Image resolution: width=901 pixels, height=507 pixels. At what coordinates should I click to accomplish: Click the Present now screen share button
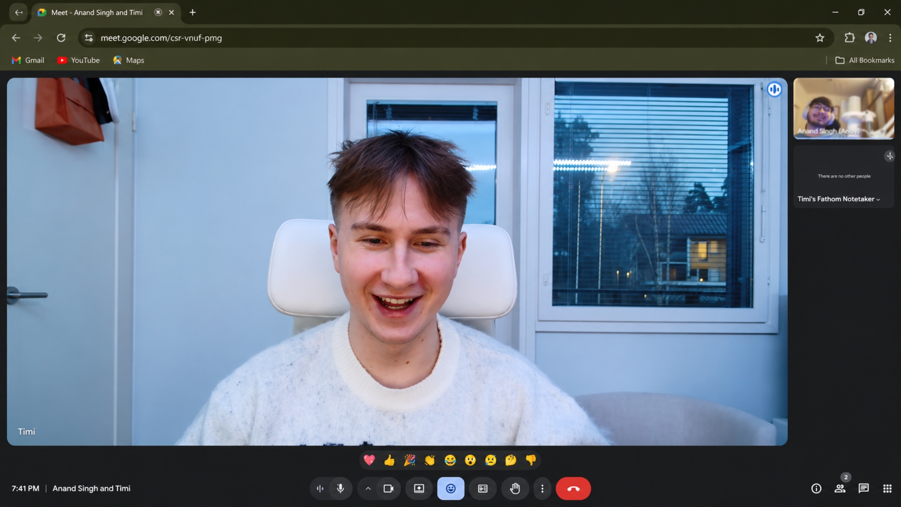click(x=419, y=488)
